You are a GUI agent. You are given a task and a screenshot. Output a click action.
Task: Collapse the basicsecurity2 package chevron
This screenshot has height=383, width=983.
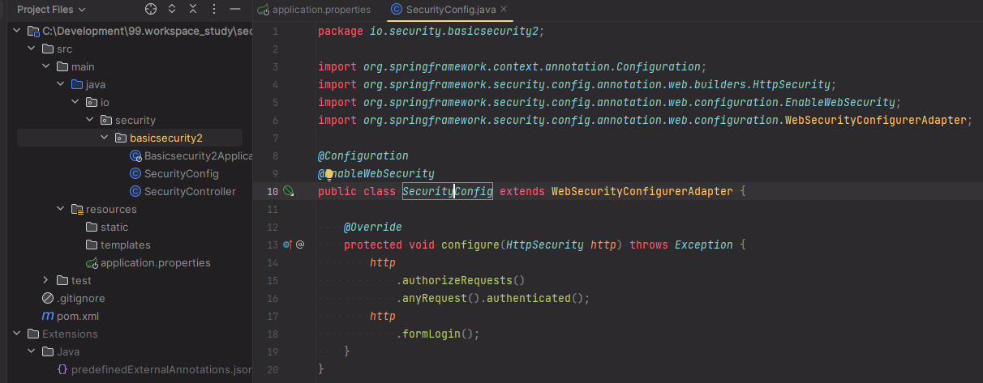(x=104, y=138)
